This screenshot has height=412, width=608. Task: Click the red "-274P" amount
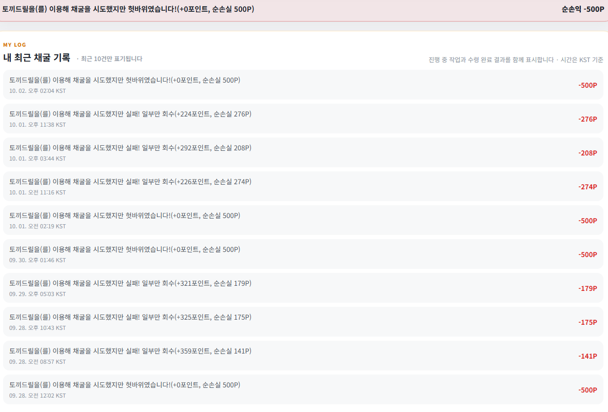tap(587, 187)
